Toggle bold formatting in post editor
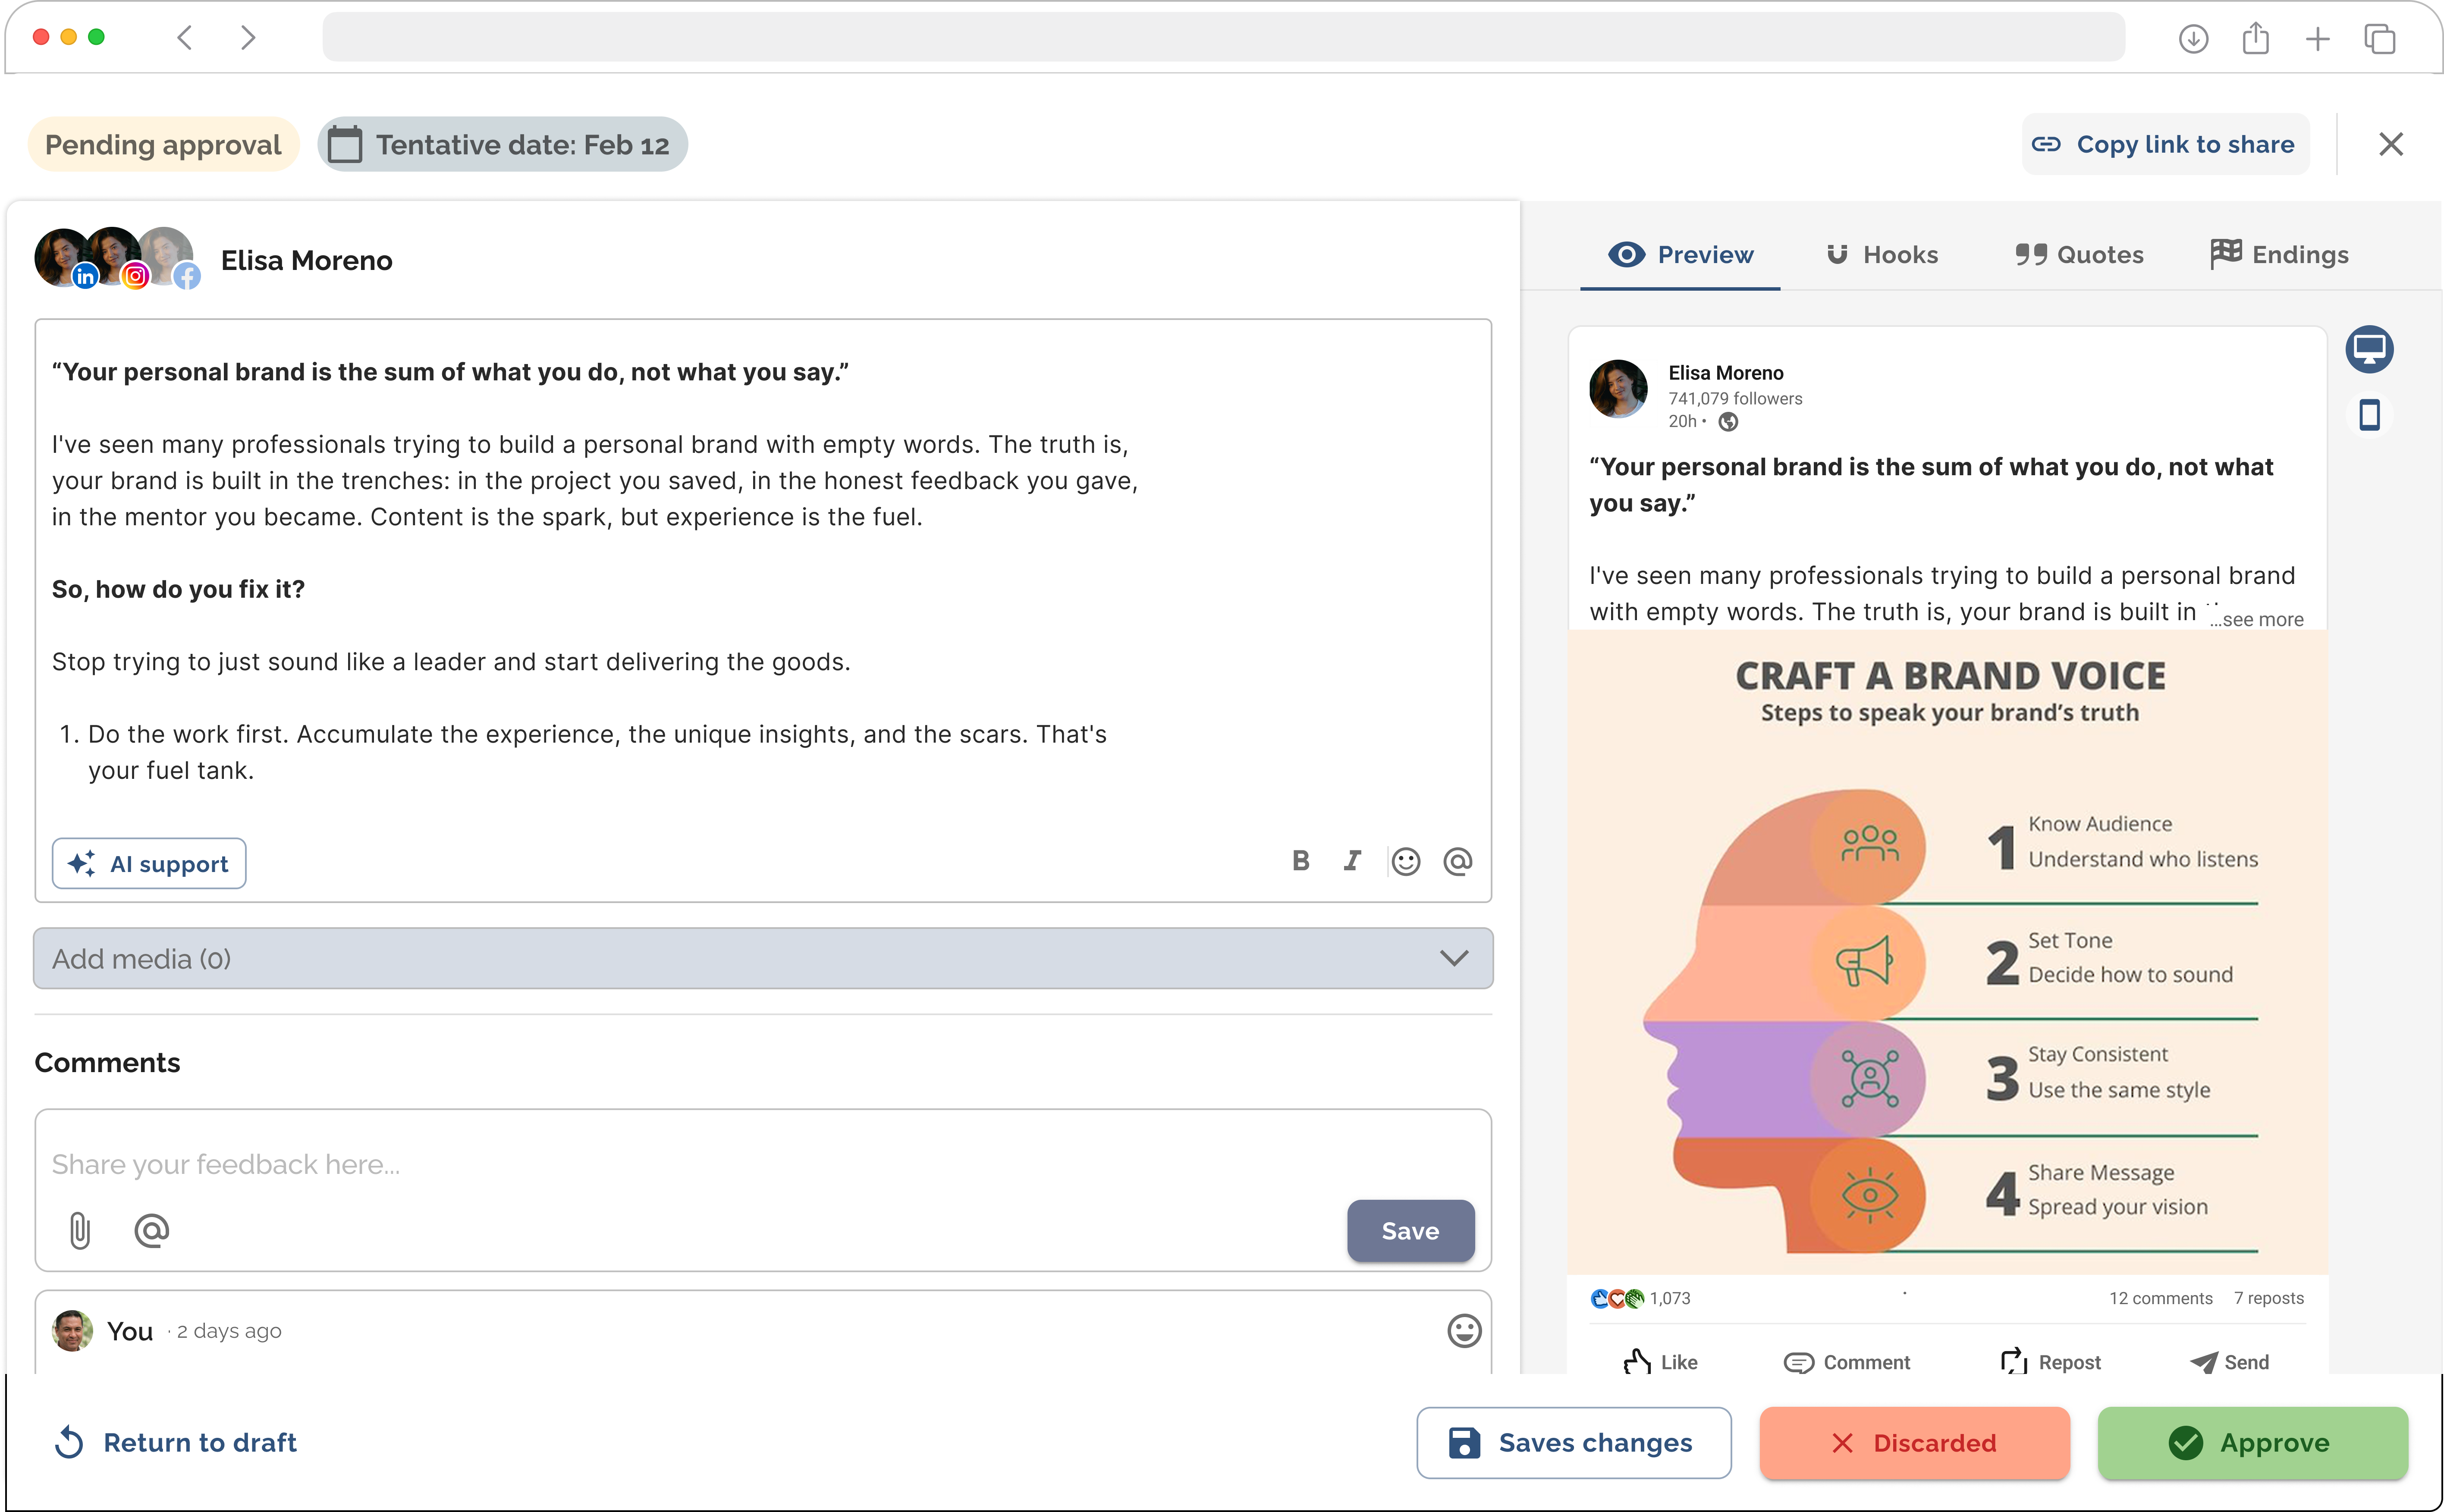 tap(1300, 861)
